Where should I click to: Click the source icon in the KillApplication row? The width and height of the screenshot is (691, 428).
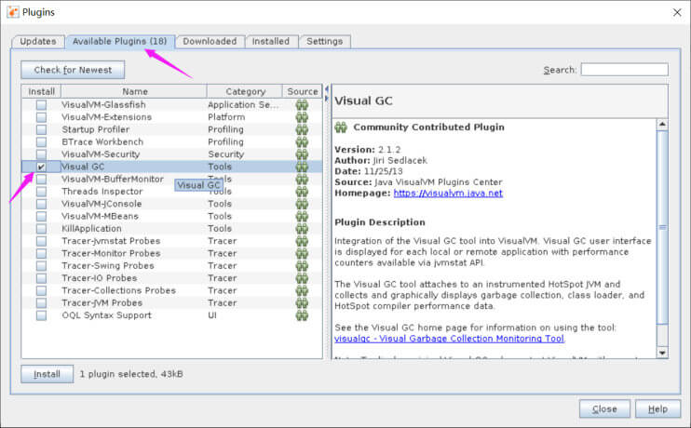click(302, 229)
